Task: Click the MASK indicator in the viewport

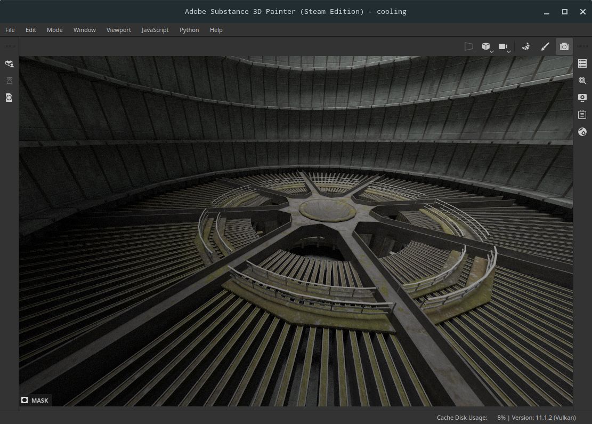Action: pos(35,400)
